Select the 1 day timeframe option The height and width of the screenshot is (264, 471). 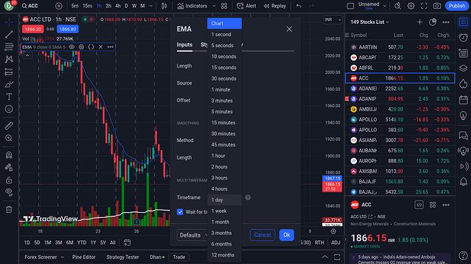click(225, 200)
